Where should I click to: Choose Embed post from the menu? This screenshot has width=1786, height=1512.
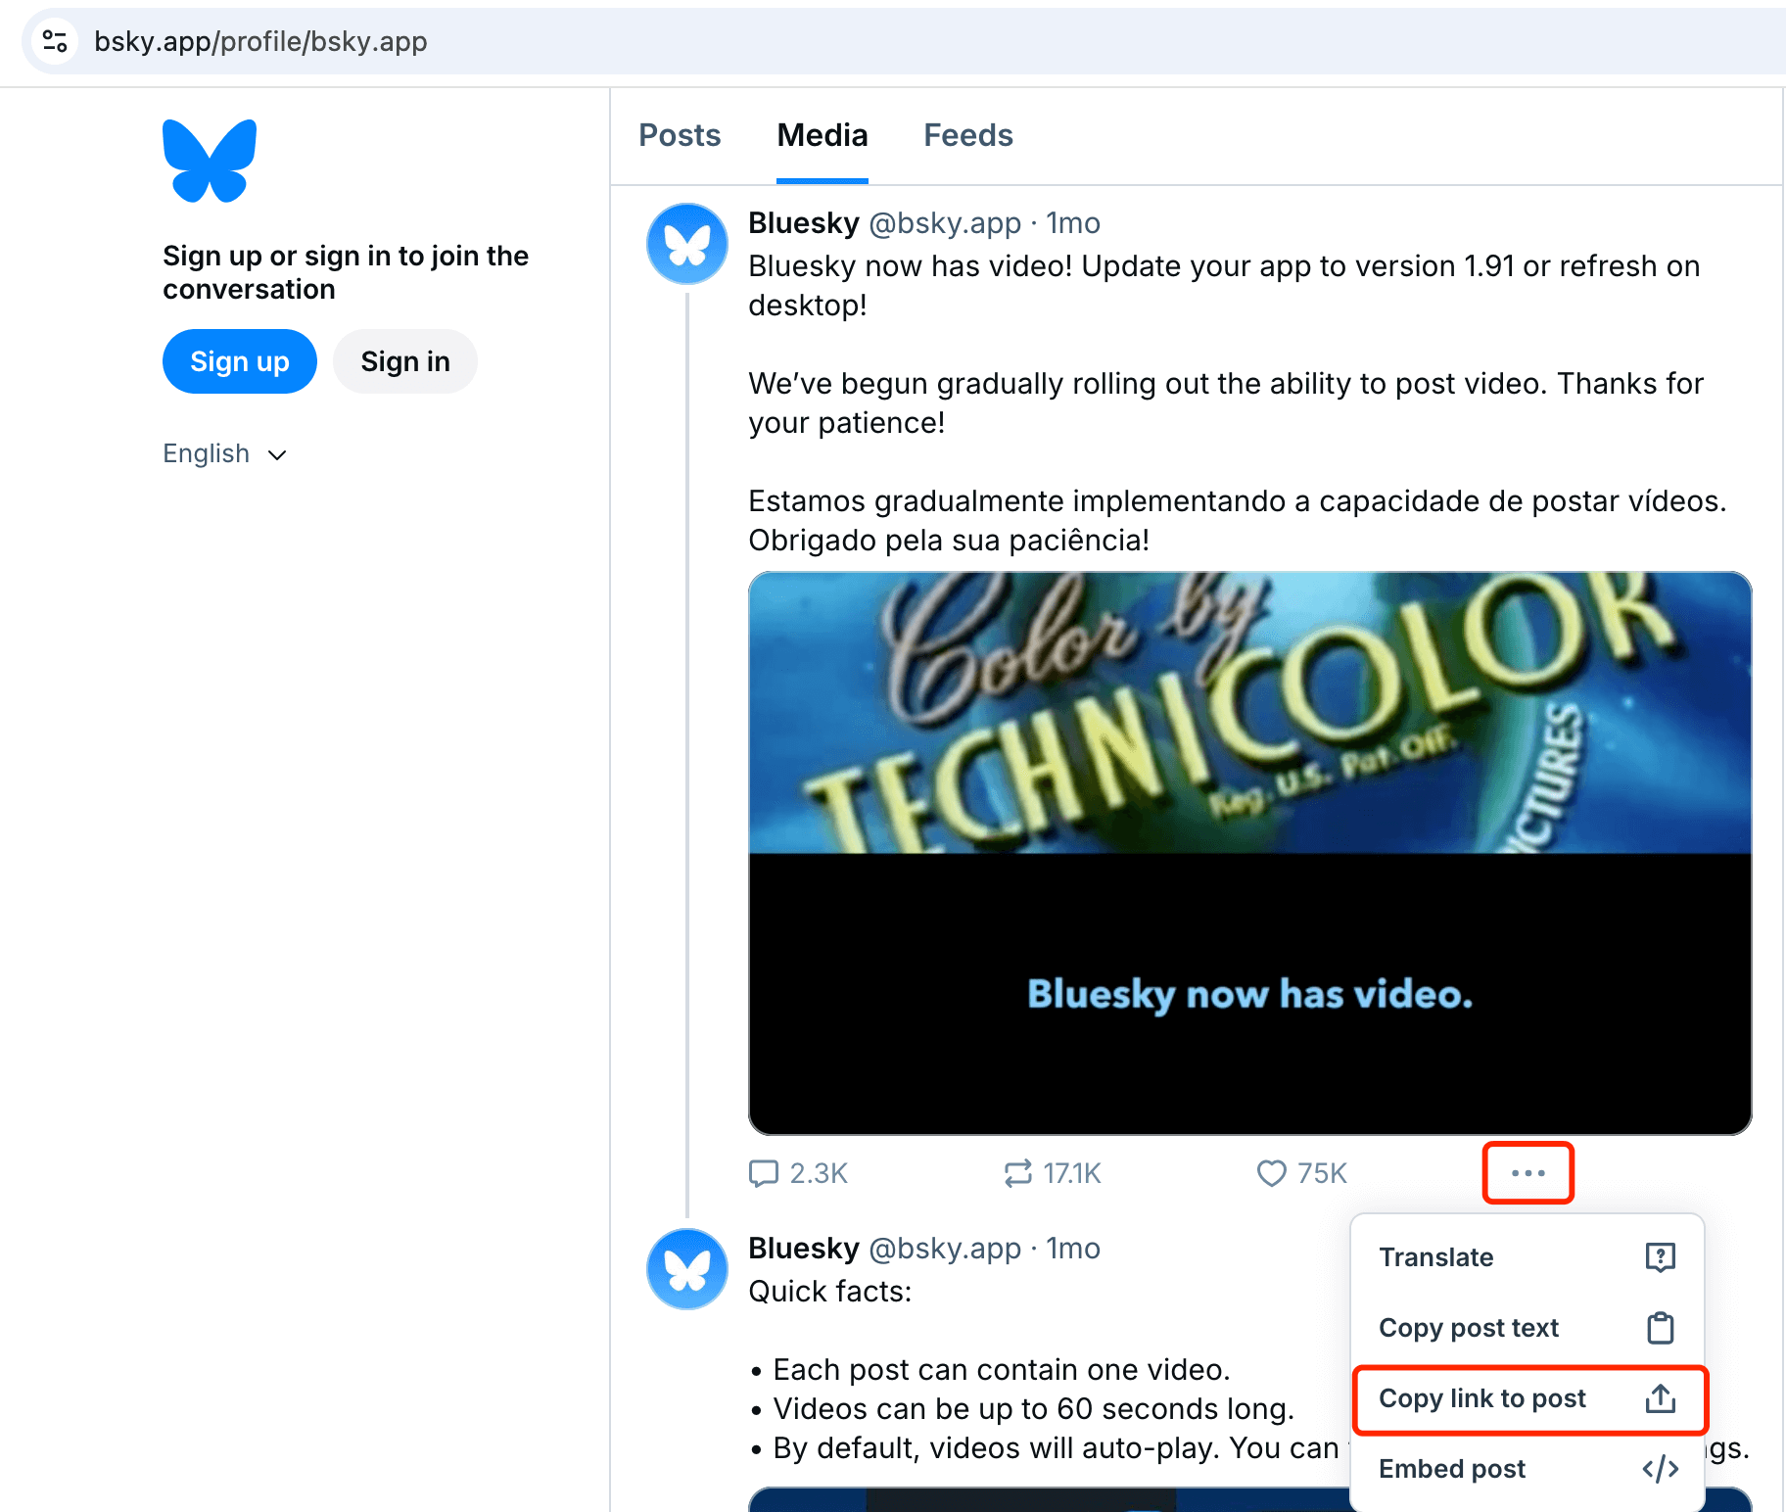coord(1452,1469)
